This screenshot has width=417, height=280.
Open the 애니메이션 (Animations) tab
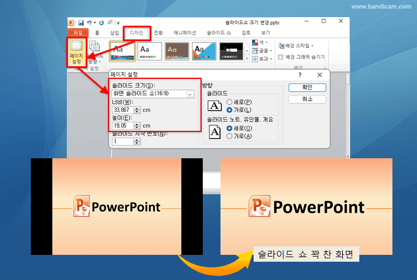185,33
